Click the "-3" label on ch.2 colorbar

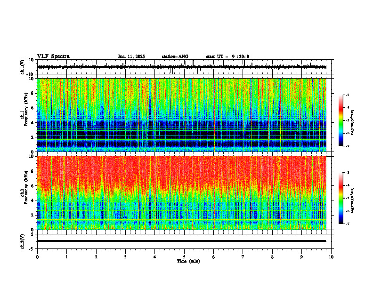(x=347, y=173)
